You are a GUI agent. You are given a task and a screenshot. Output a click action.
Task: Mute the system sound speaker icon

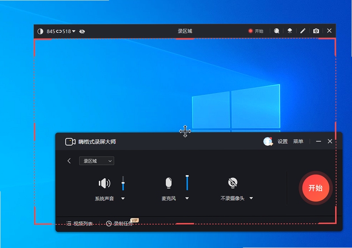[x=104, y=183]
